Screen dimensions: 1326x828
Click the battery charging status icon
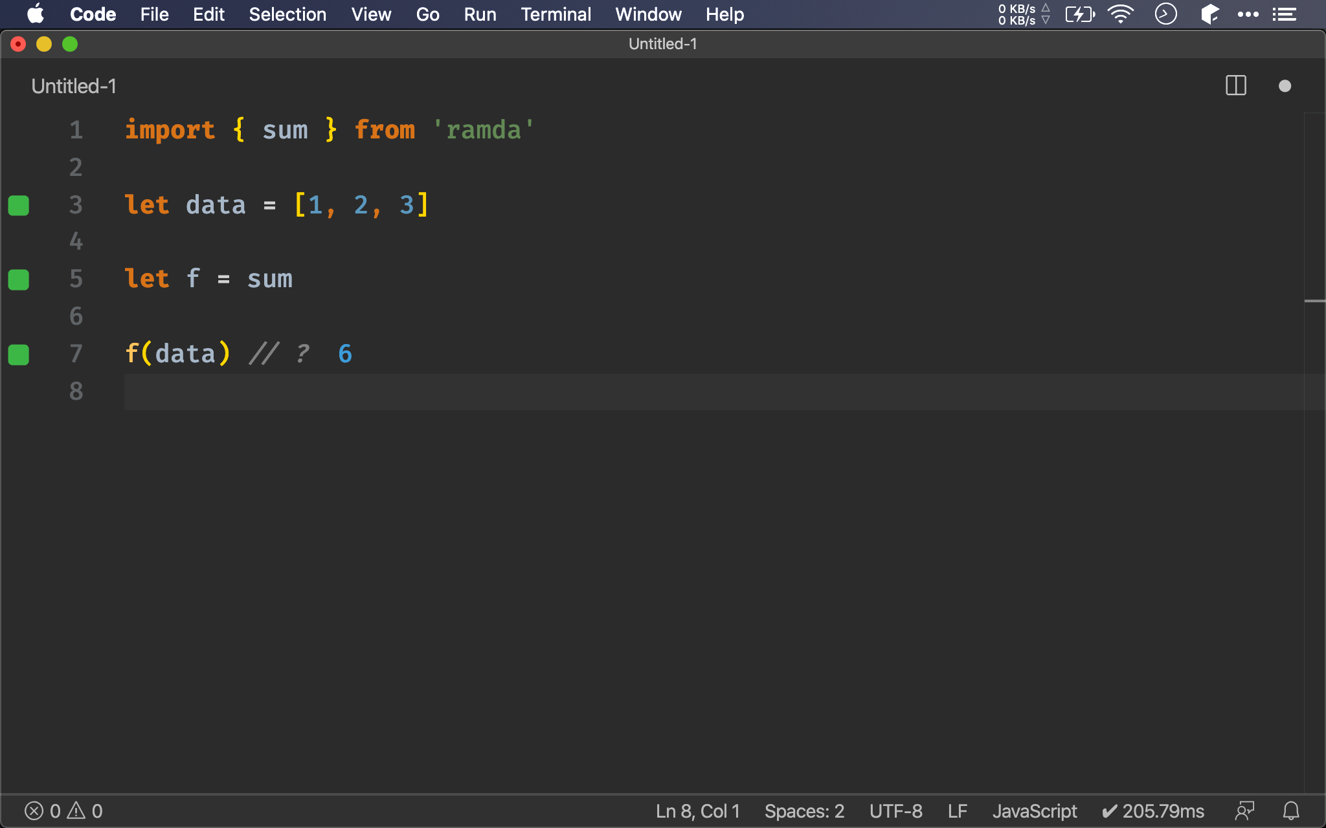1080,14
